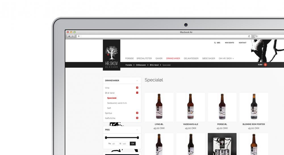Click the search magnifier icon beside SØG
This screenshot has height=155, width=284.
point(215,43)
